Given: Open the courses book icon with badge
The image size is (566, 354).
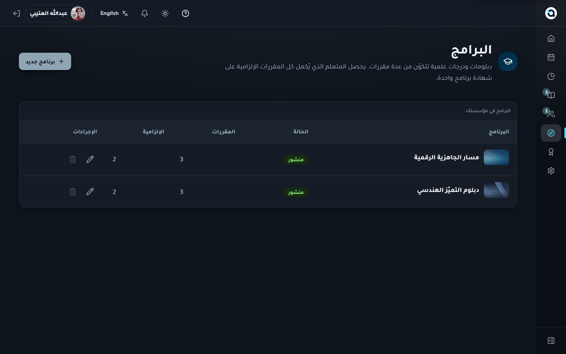Looking at the screenshot, I should tap(551, 95).
